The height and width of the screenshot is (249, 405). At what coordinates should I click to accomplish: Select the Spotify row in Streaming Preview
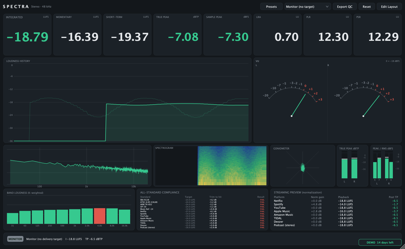point(336,204)
